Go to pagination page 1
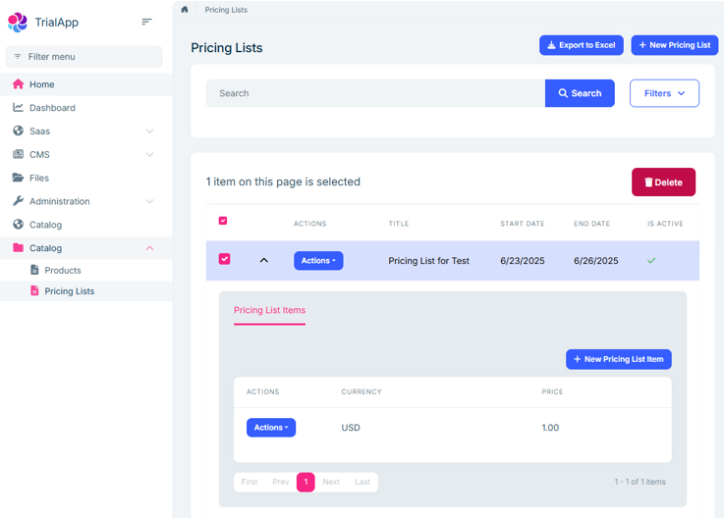Viewport: 724px width, 518px height. [x=306, y=482]
